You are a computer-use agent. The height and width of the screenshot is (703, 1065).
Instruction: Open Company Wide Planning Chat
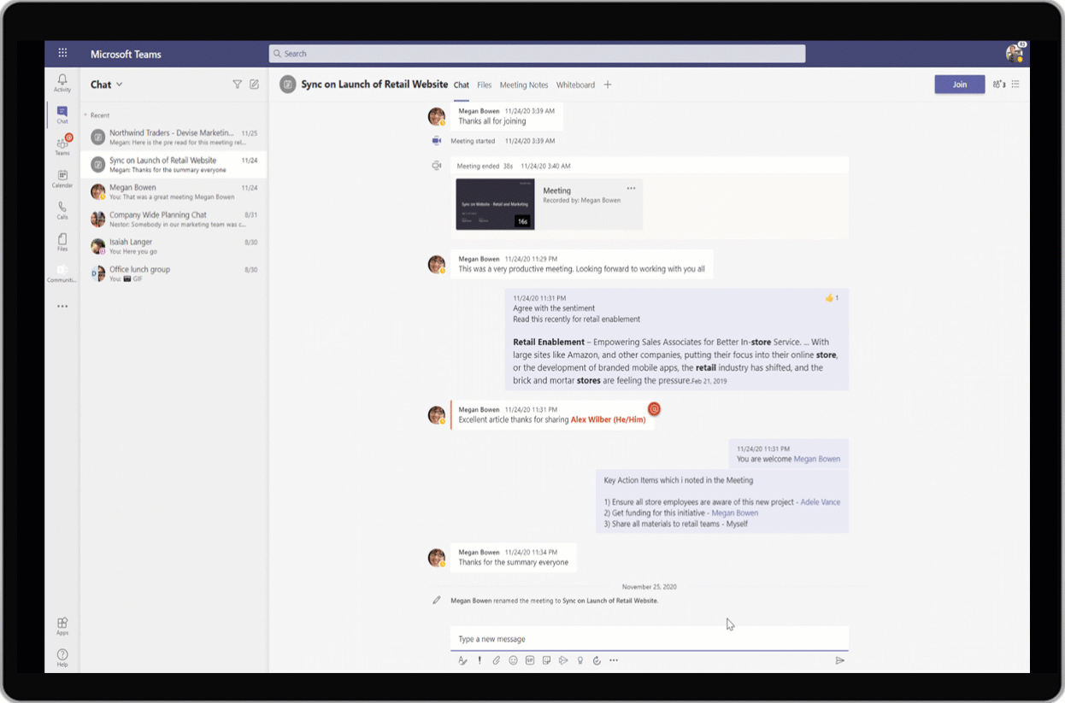[174, 219]
